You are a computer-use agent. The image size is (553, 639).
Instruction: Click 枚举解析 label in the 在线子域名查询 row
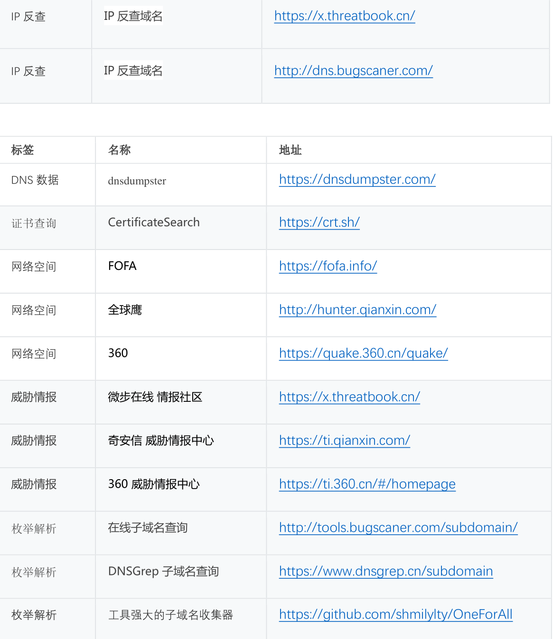(x=34, y=529)
